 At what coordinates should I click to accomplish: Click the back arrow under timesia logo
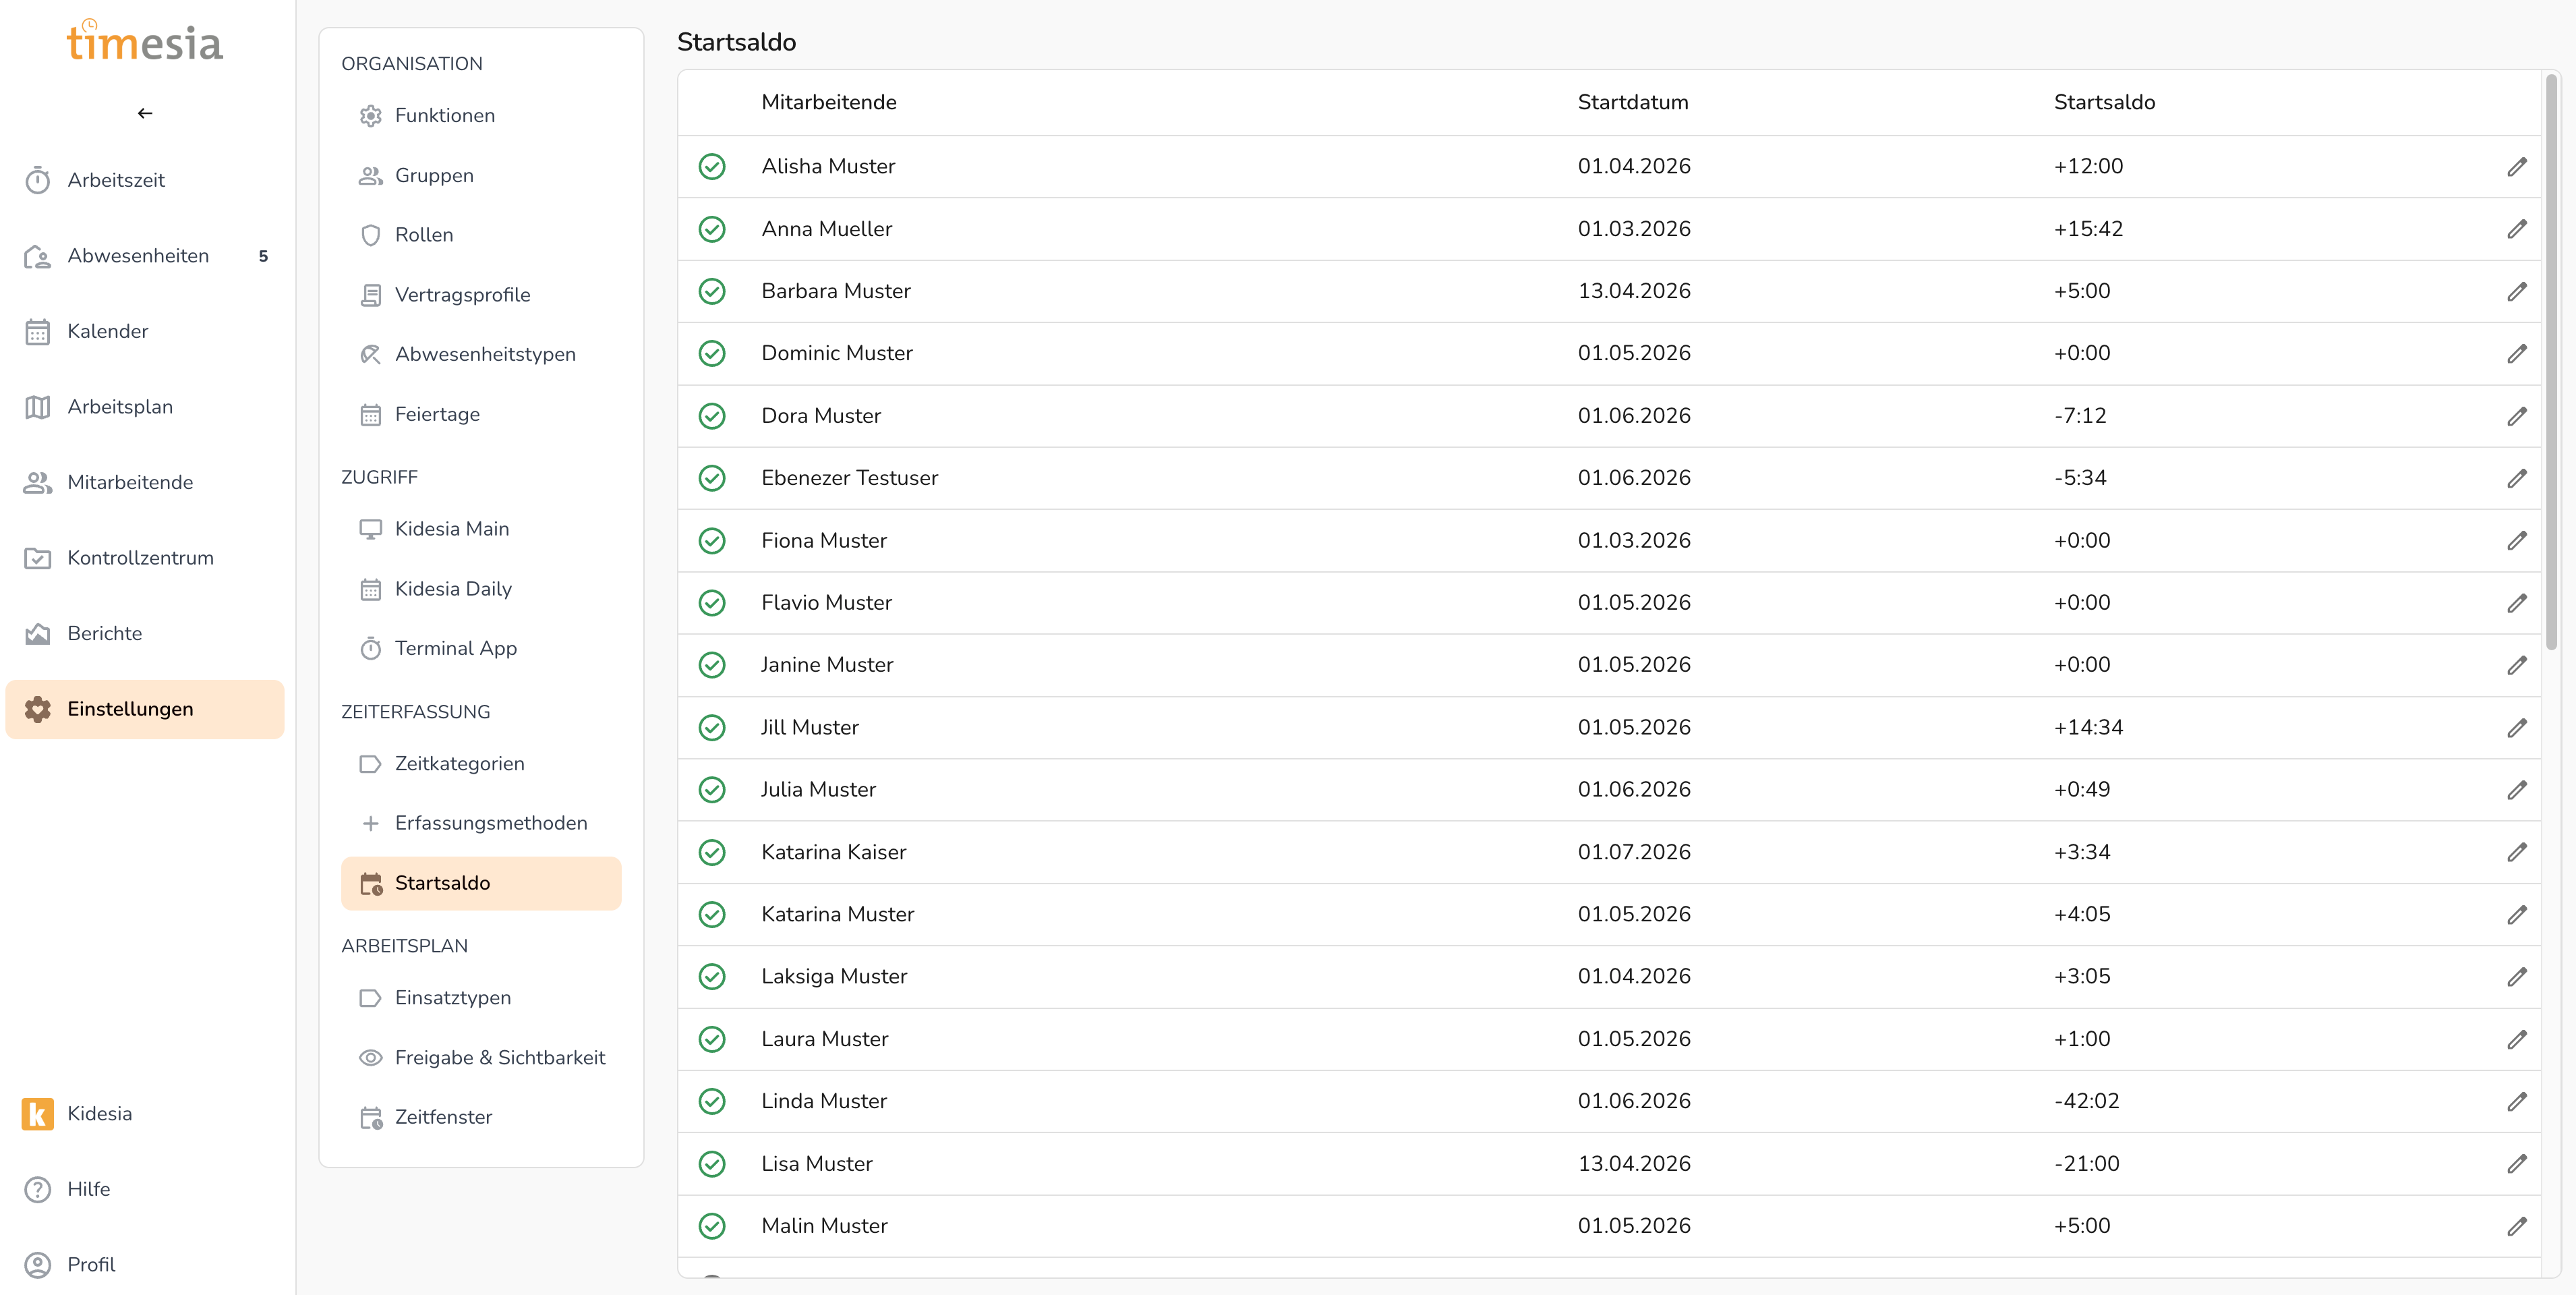click(x=145, y=113)
